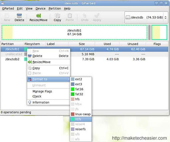Click the Format to icon in context menu
Screen dimensions: 170x142
pyautogui.click(x=30, y=79)
